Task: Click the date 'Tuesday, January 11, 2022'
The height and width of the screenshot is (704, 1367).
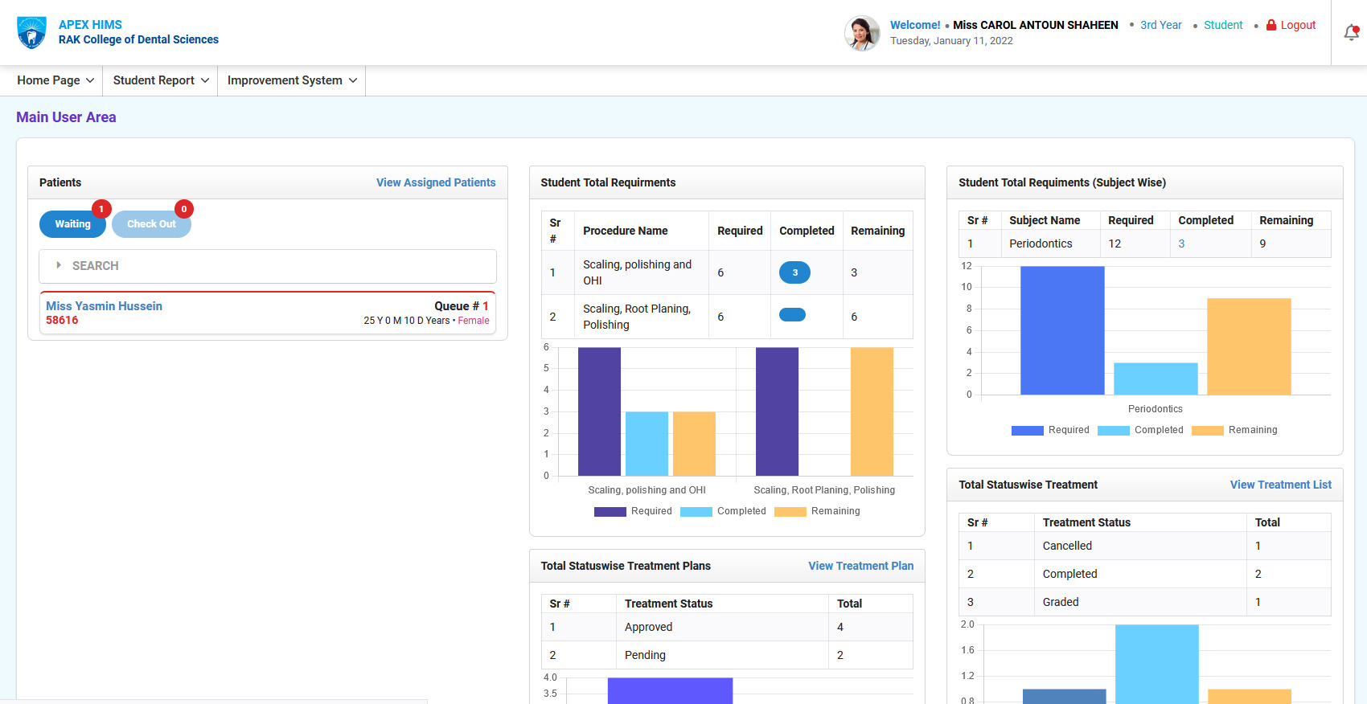Action: [x=951, y=41]
